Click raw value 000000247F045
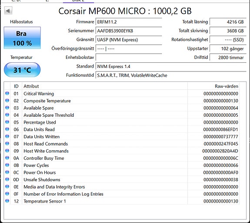The width and height of the screenshot is (250, 223). click(221, 144)
